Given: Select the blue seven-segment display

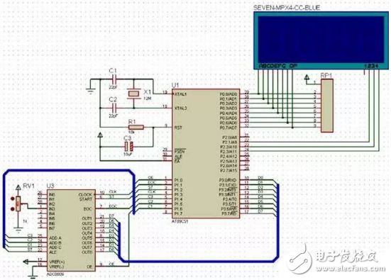Looking at the screenshot, I should click(321, 40).
